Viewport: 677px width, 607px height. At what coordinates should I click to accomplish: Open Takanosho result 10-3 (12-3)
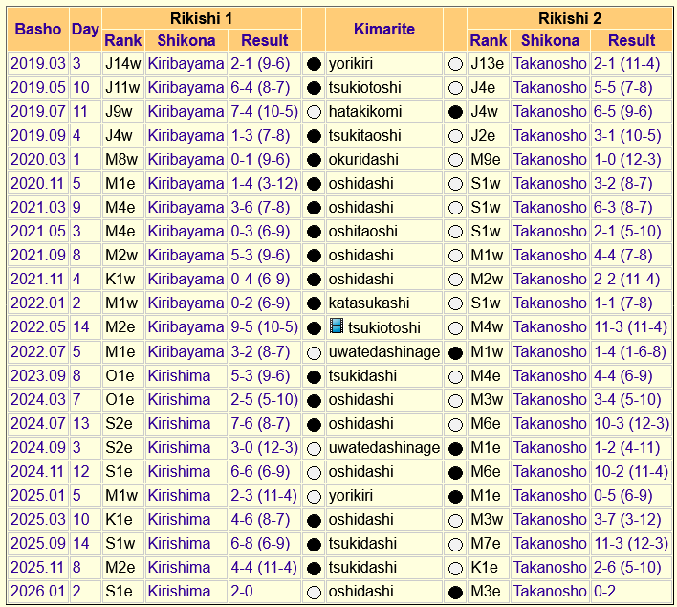[x=631, y=424]
